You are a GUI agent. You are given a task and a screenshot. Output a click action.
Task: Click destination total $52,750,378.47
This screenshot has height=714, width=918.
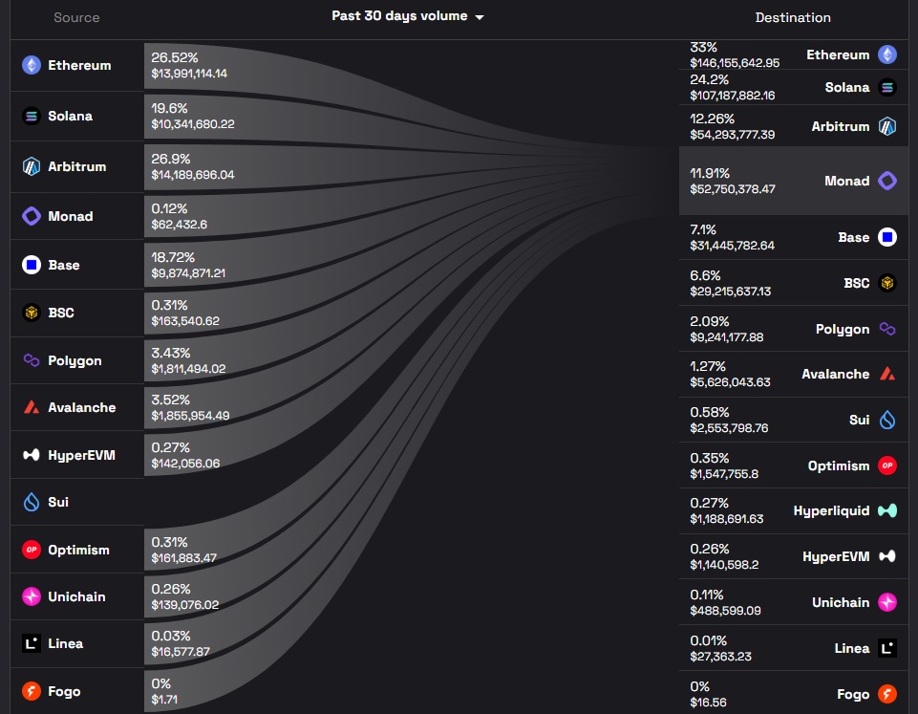(733, 188)
